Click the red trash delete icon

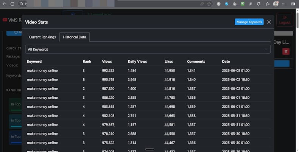coord(286,51)
